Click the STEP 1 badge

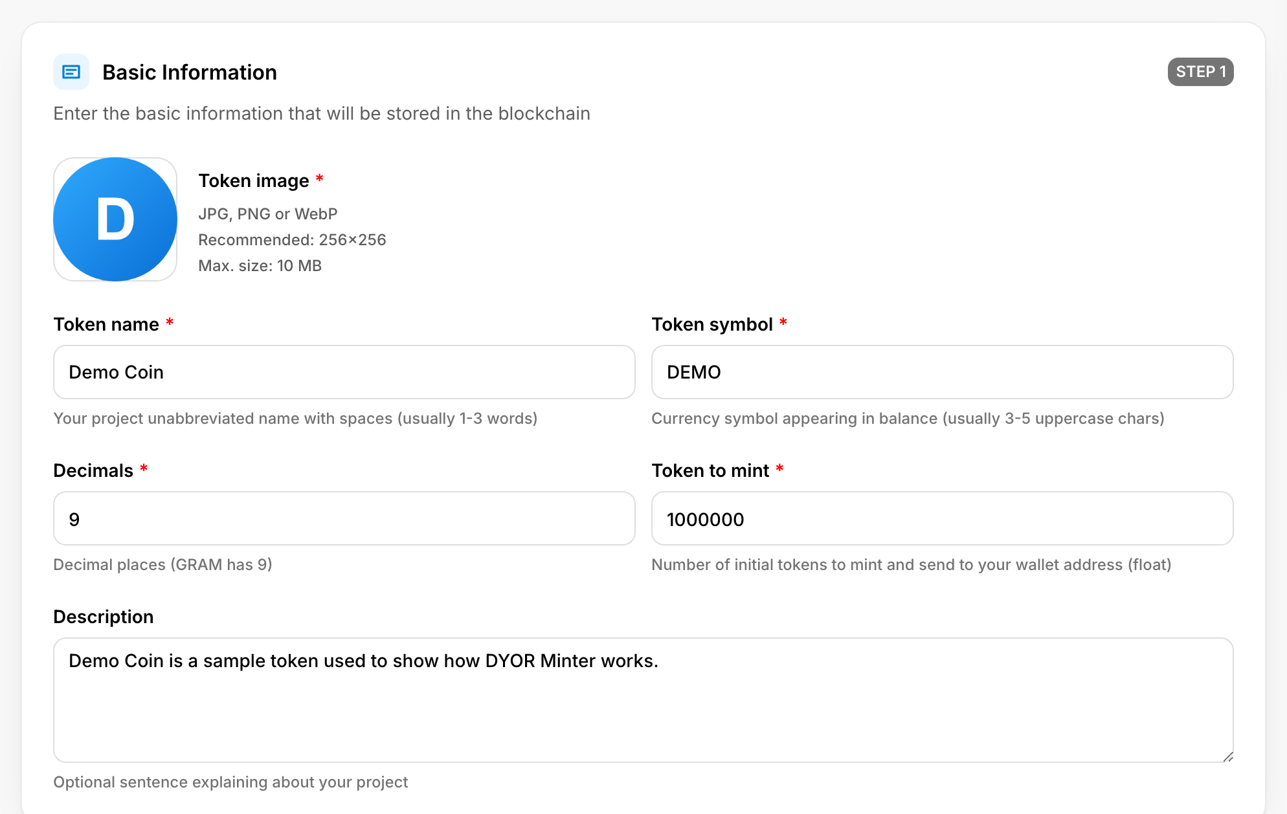click(1200, 72)
